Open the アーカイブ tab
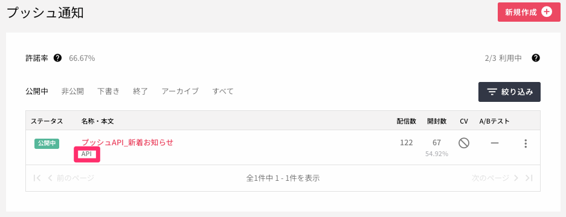The image size is (566, 217). pyautogui.click(x=180, y=92)
